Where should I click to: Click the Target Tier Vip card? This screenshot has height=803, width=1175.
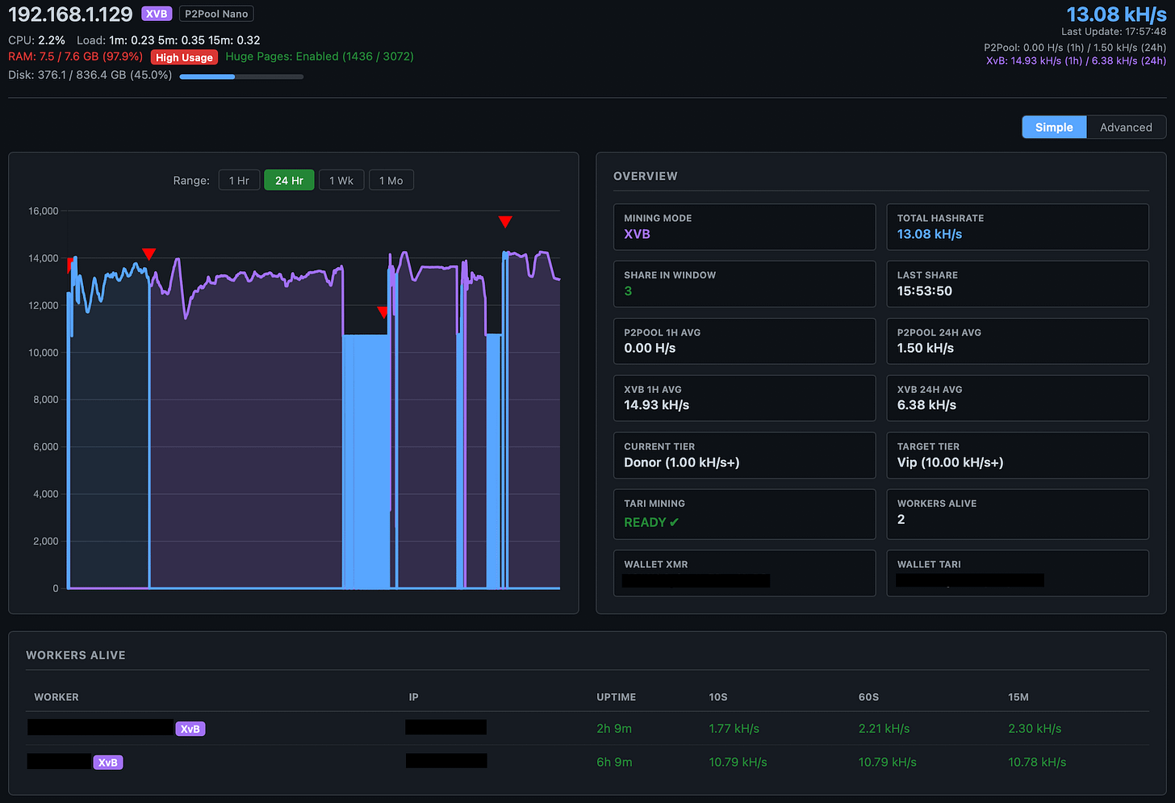click(1017, 455)
